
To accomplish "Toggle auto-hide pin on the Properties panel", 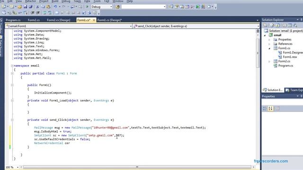I will 301,96.
